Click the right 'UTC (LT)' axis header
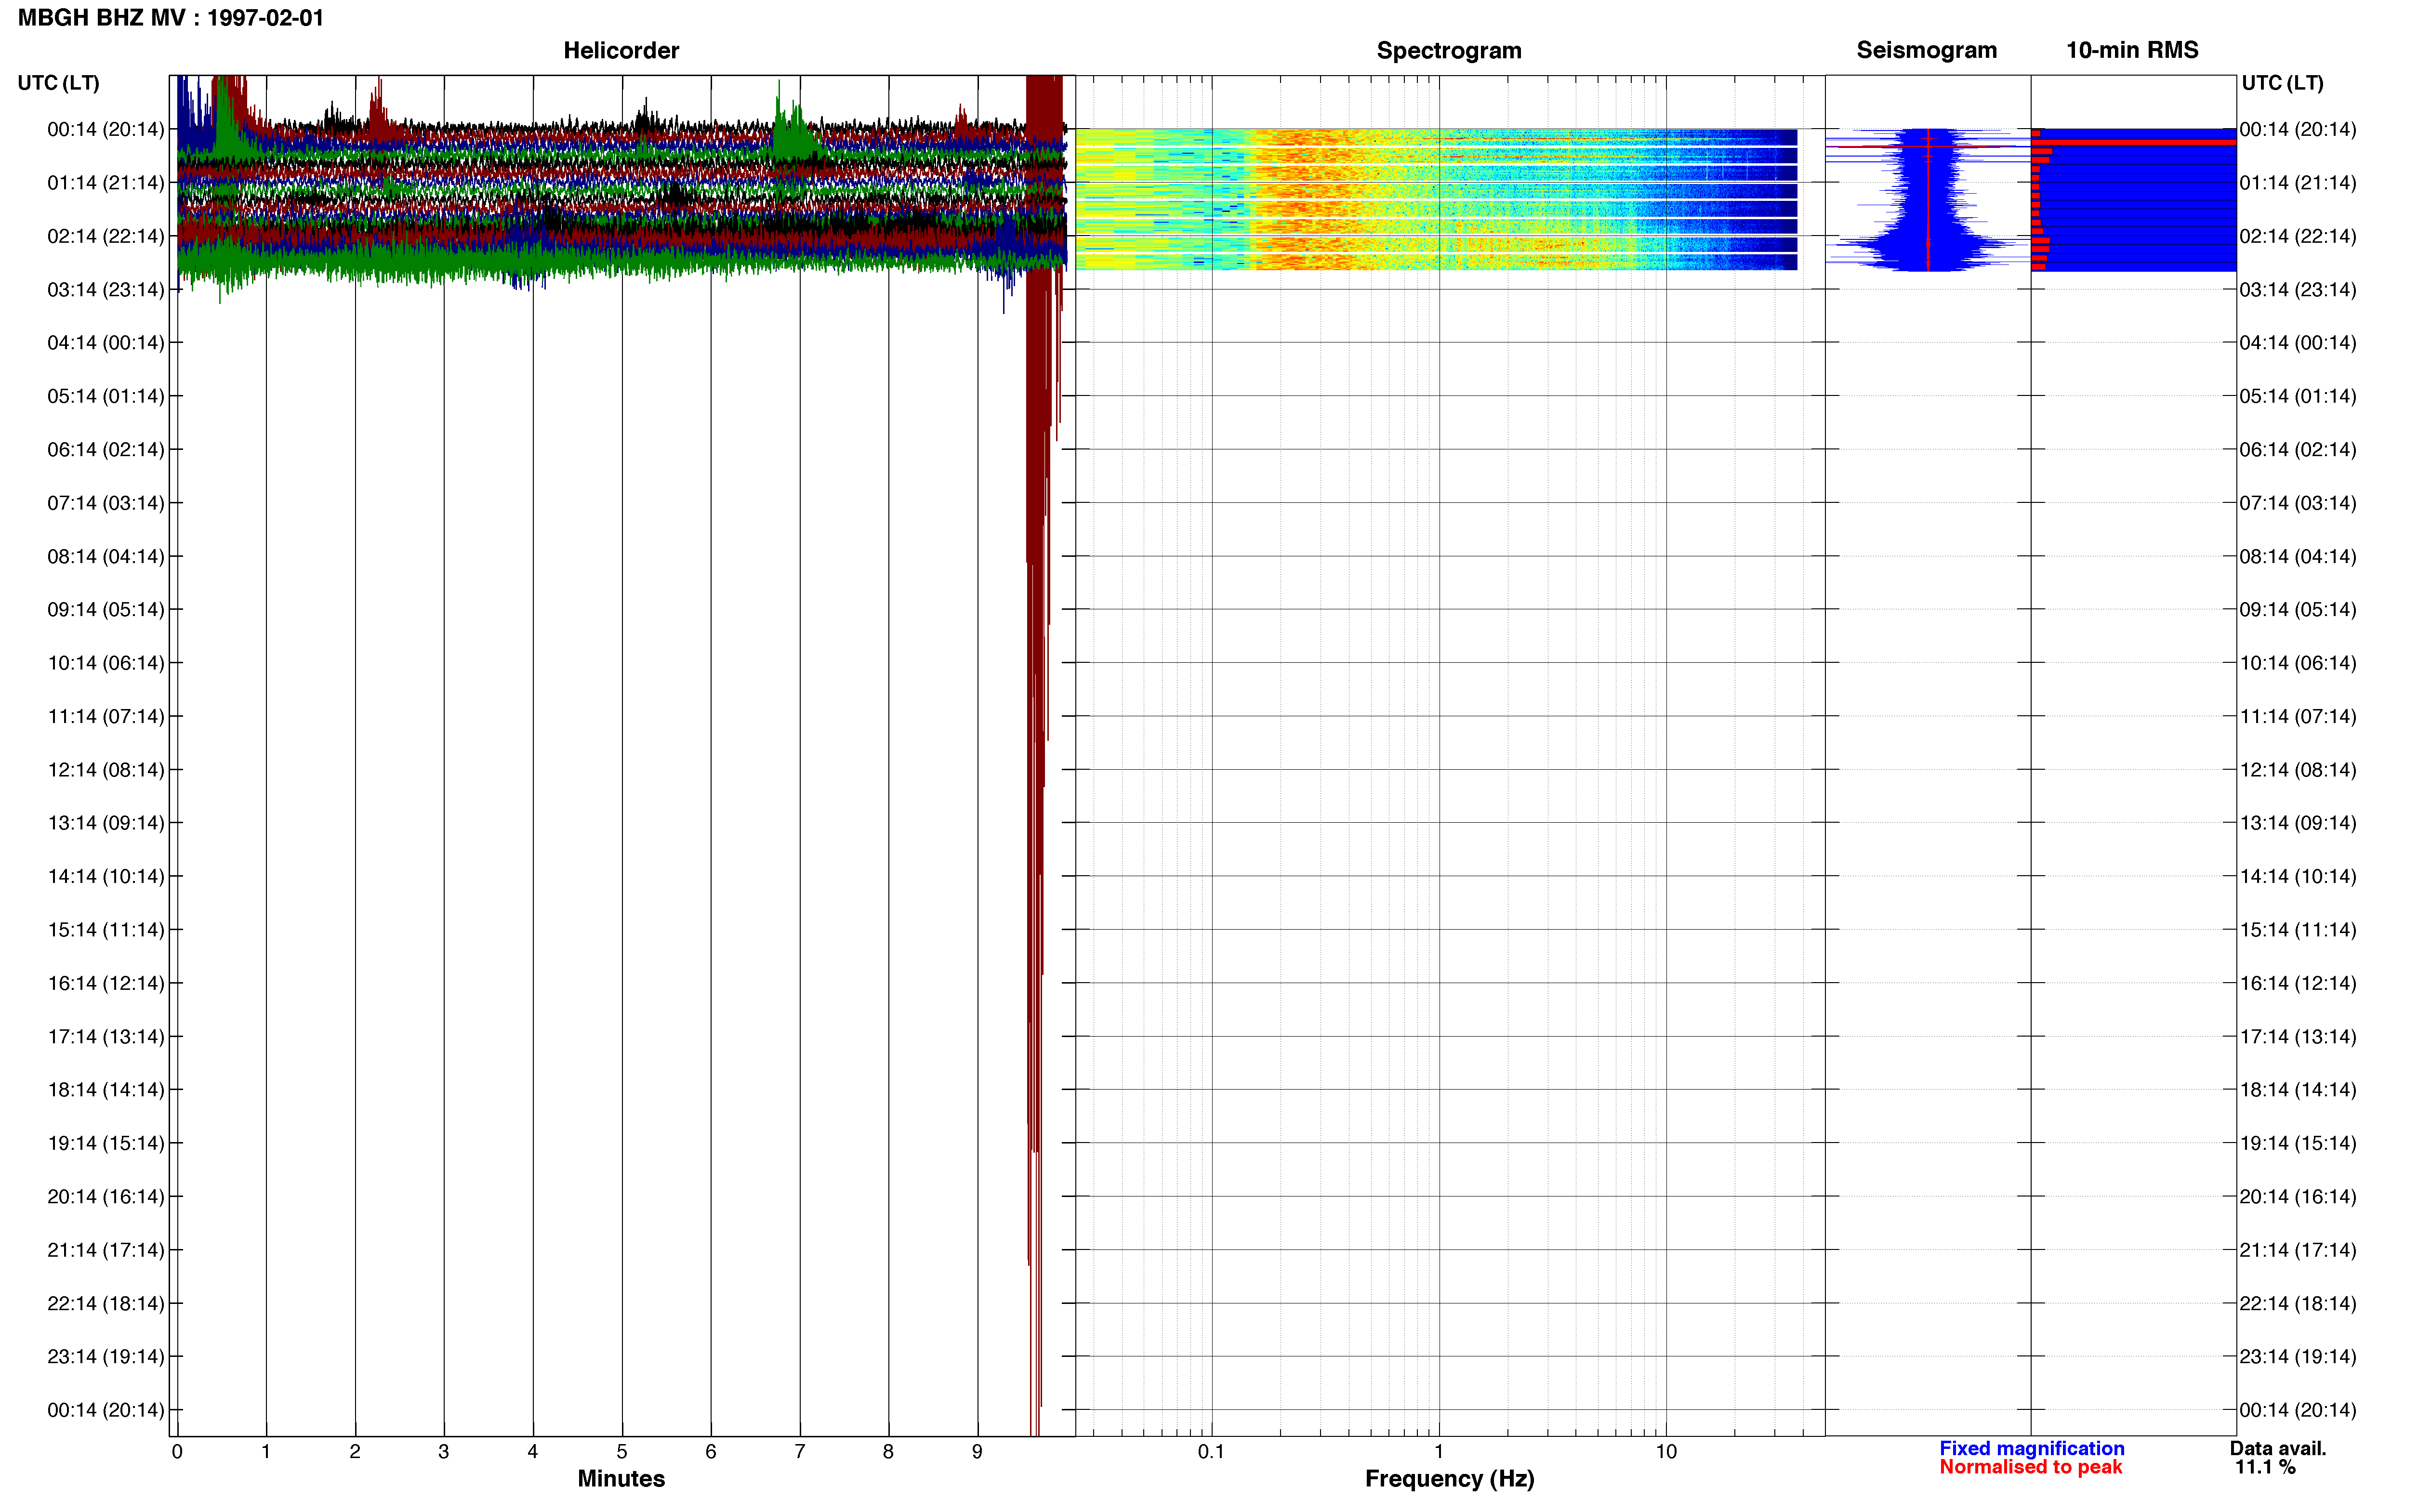Image resolution: width=2418 pixels, height=1512 pixels. (x=2282, y=82)
